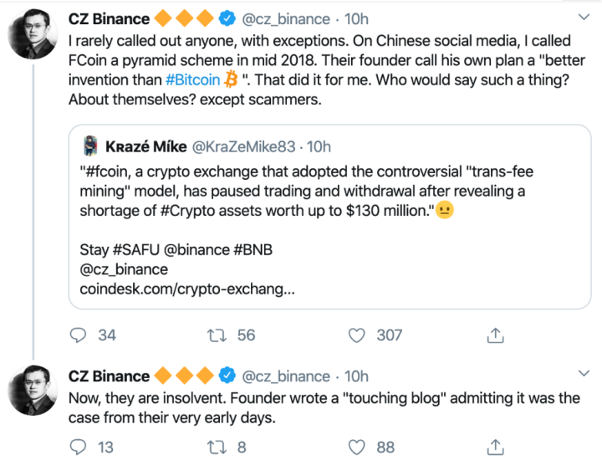
Task: Like the tweet with 88 likes
Action: click(x=358, y=447)
